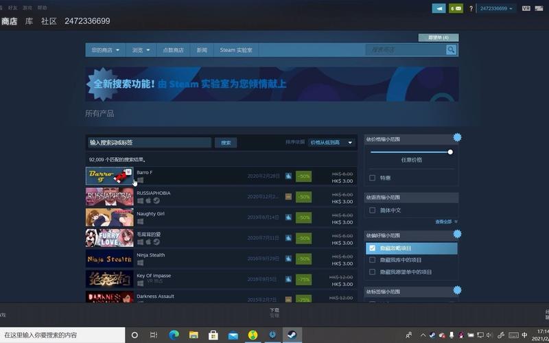The height and width of the screenshot is (343, 549).
Task: Uncheck the highlighted hide ignored items checkbox
Action: (x=372, y=248)
